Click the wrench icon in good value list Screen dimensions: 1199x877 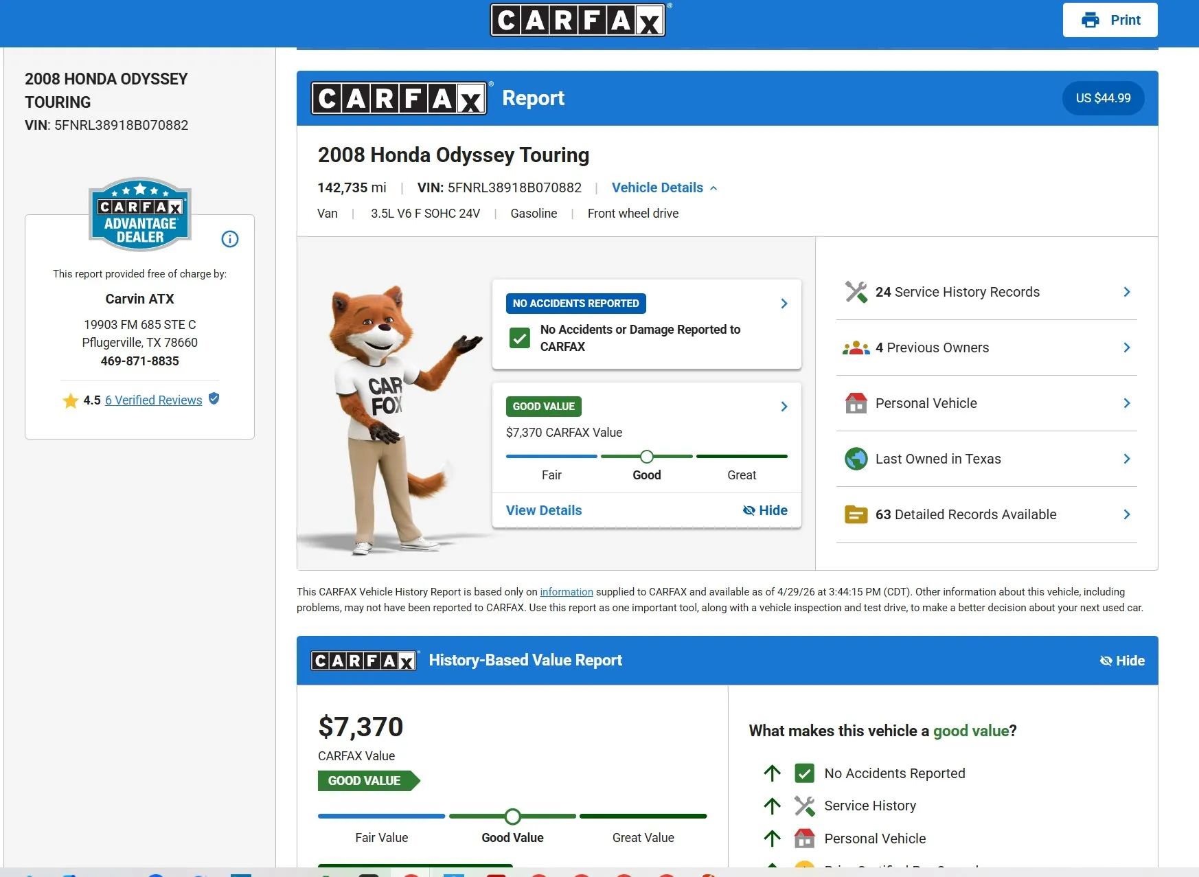804,806
